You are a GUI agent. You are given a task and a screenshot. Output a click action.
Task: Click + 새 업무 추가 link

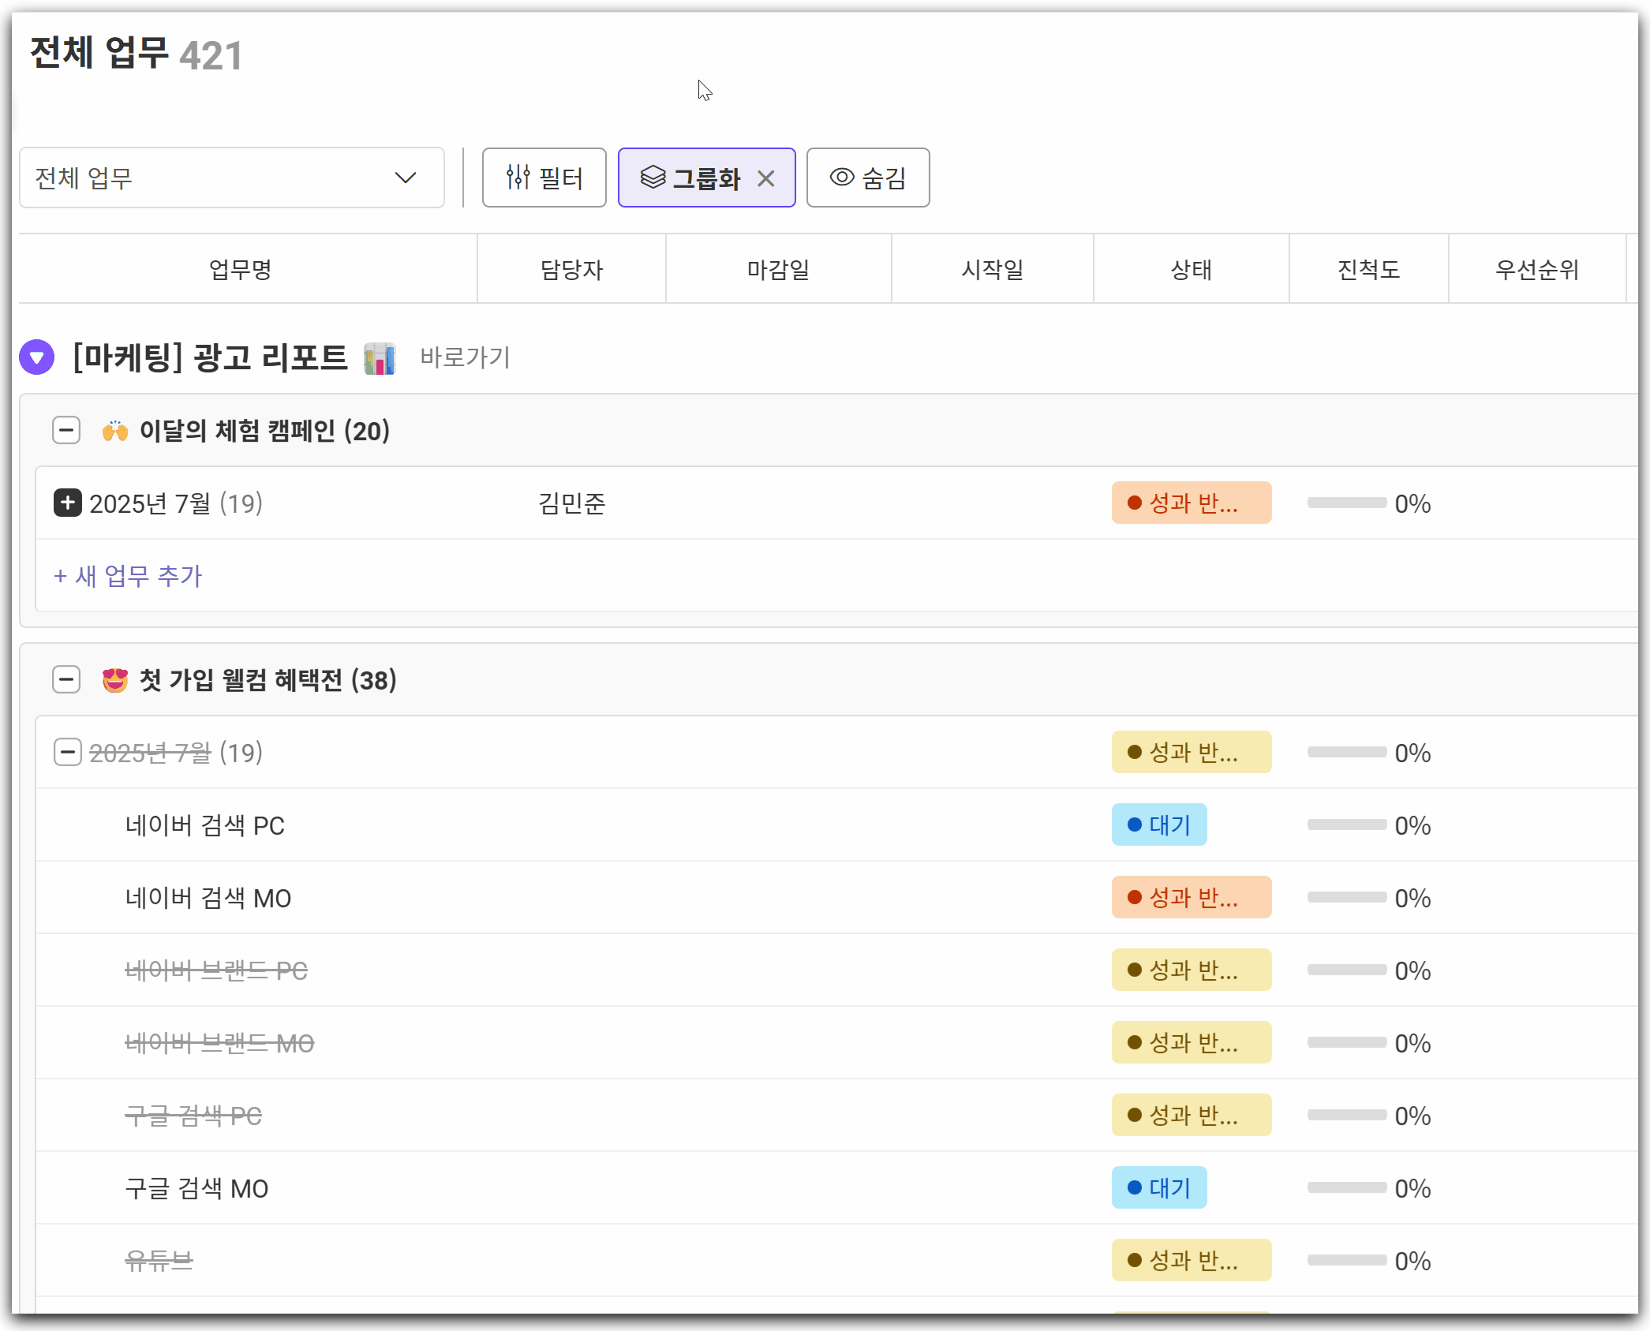point(128,576)
